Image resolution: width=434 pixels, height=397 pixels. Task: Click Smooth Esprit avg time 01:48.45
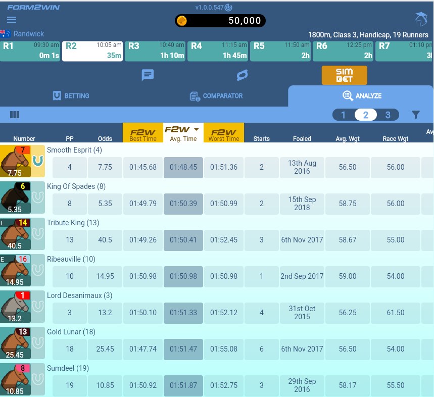coord(183,167)
